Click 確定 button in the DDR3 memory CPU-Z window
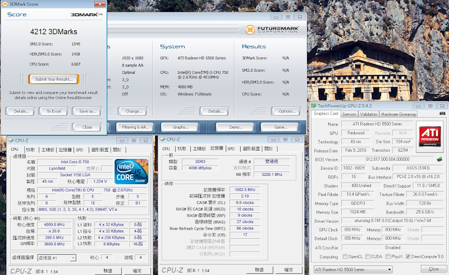 [x=288, y=269]
